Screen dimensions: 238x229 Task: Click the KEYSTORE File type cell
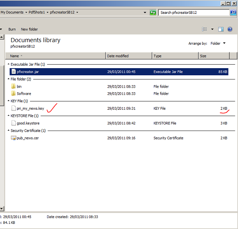tap(165, 123)
